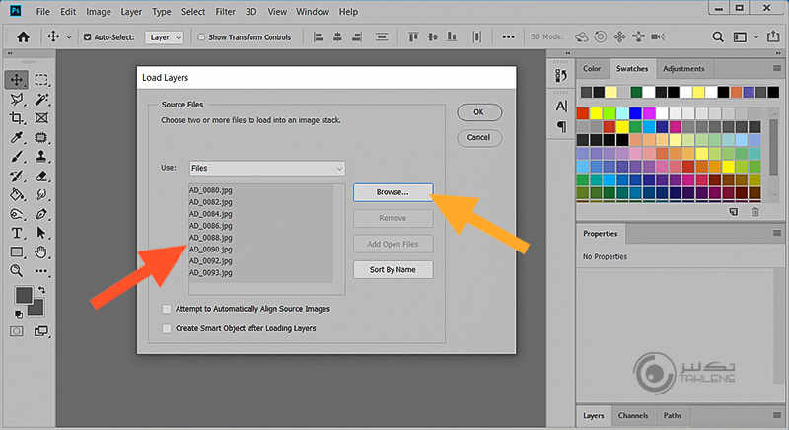Image resolution: width=789 pixels, height=430 pixels.
Task: Enable Attempt to Automatically Align Source Images
Action: click(x=167, y=309)
